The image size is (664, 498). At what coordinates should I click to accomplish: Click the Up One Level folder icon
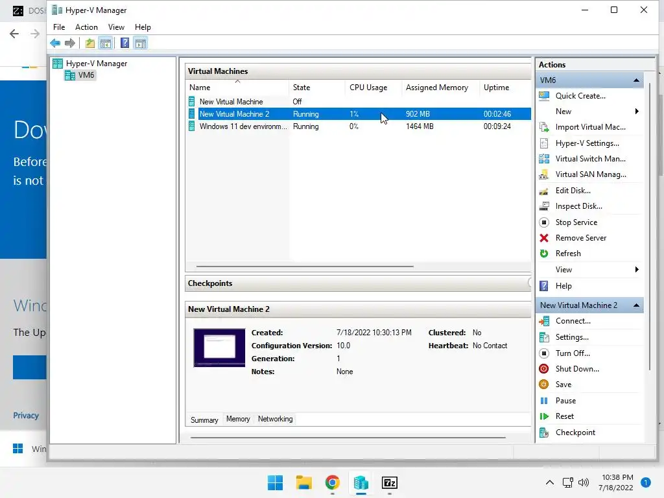point(89,43)
